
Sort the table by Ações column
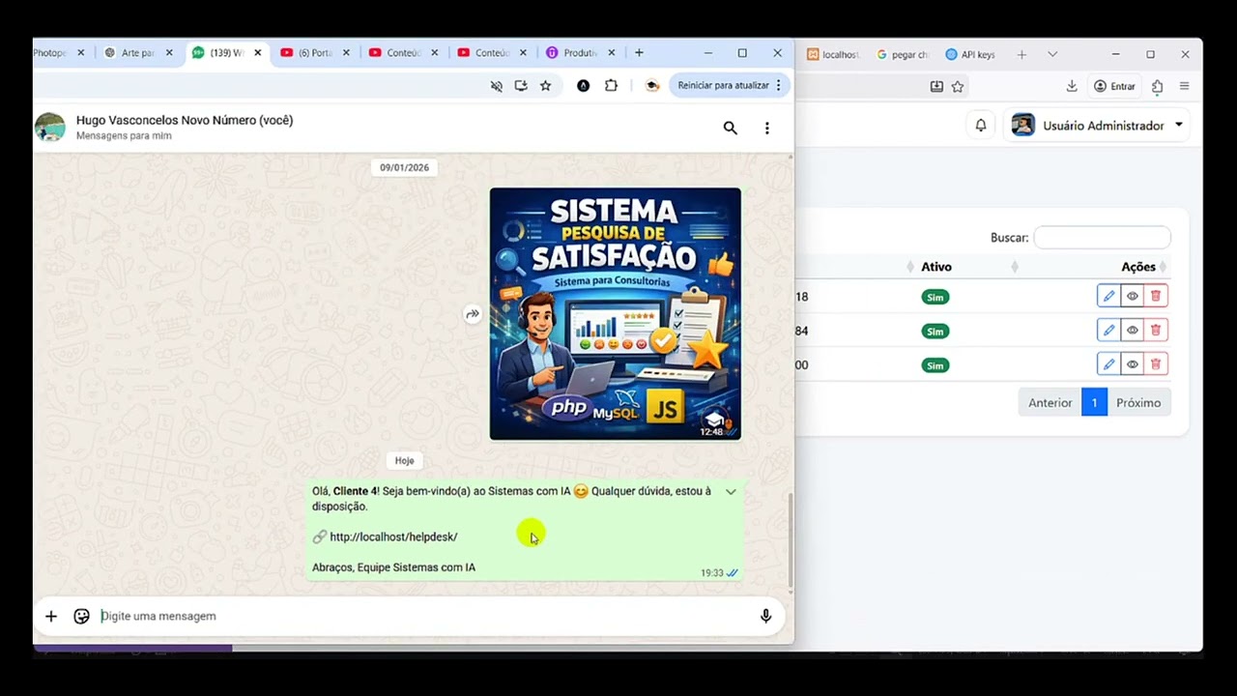1138,267
